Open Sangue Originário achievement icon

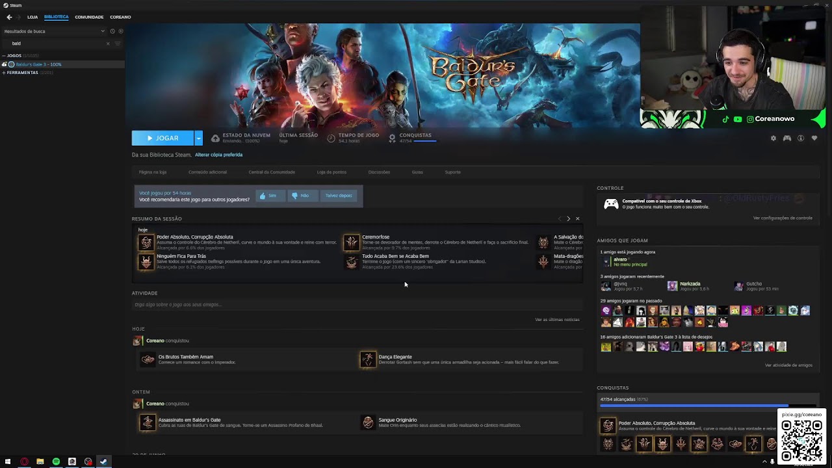click(x=369, y=422)
